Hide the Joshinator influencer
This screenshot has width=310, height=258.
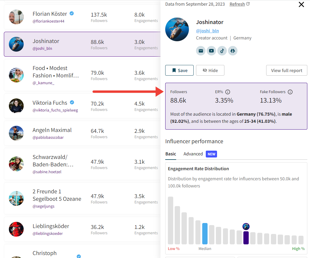(x=210, y=70)
